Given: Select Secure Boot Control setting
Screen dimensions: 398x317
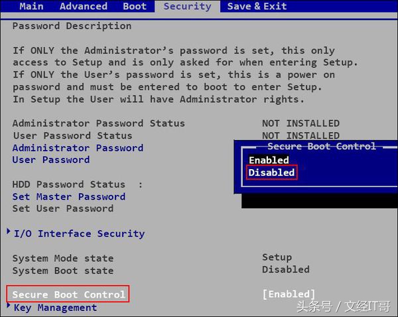Looking at the screenshot, I should point(68,294).
